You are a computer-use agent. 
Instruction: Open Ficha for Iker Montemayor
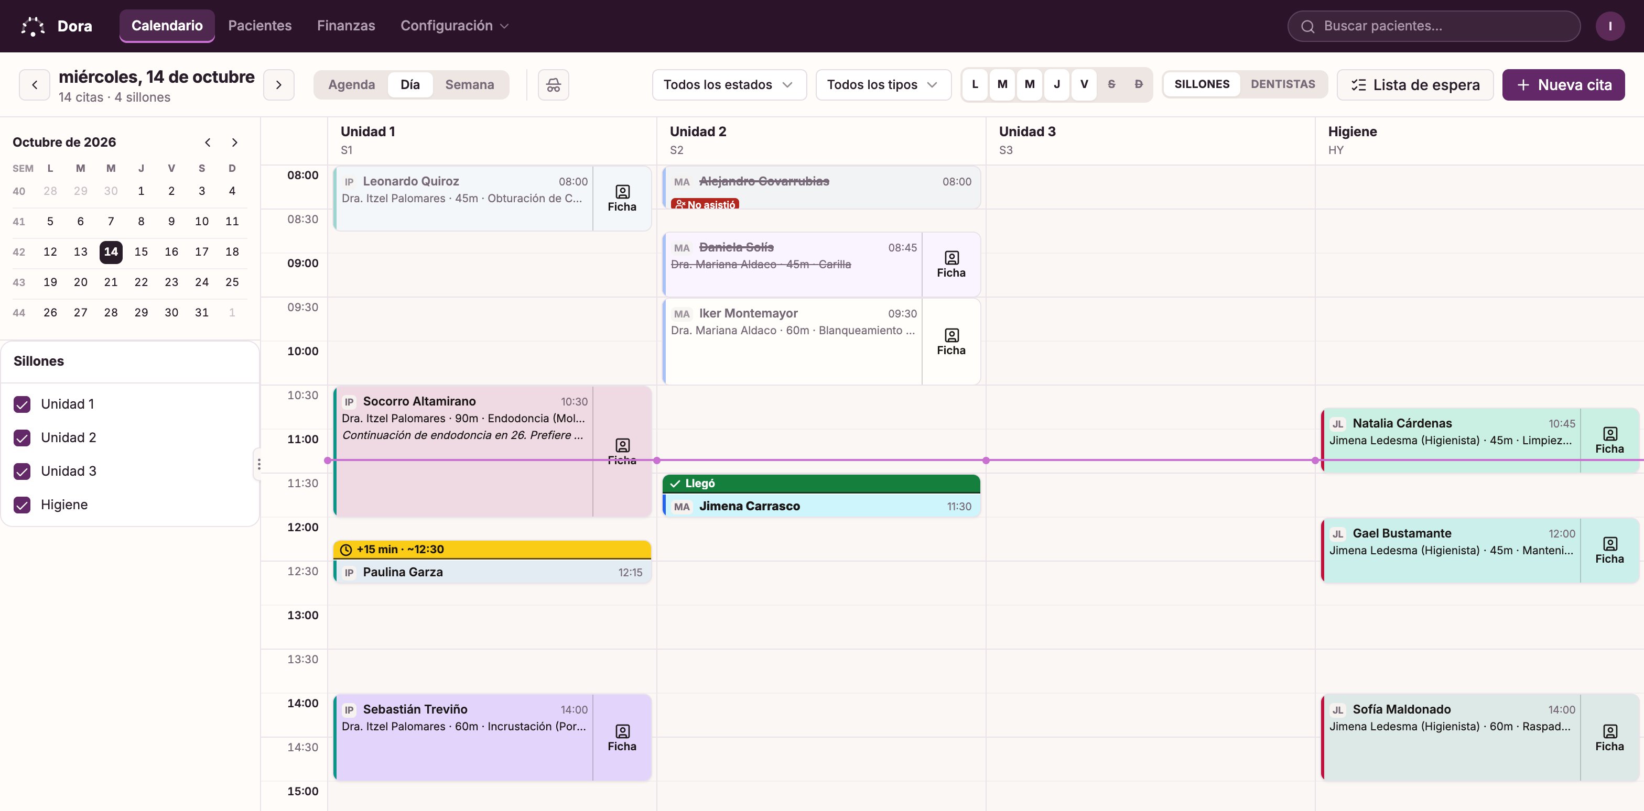(951, 342)
